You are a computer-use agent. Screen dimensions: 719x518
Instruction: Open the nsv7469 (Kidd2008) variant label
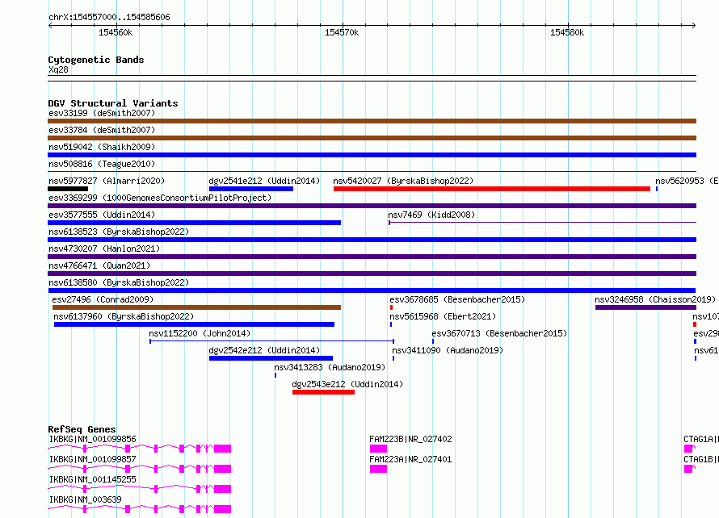(431, 215)
